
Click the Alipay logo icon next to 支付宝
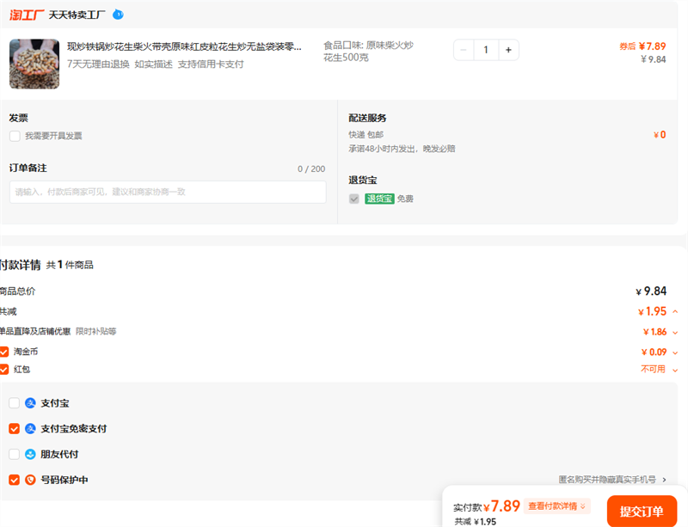coord(30,403)
